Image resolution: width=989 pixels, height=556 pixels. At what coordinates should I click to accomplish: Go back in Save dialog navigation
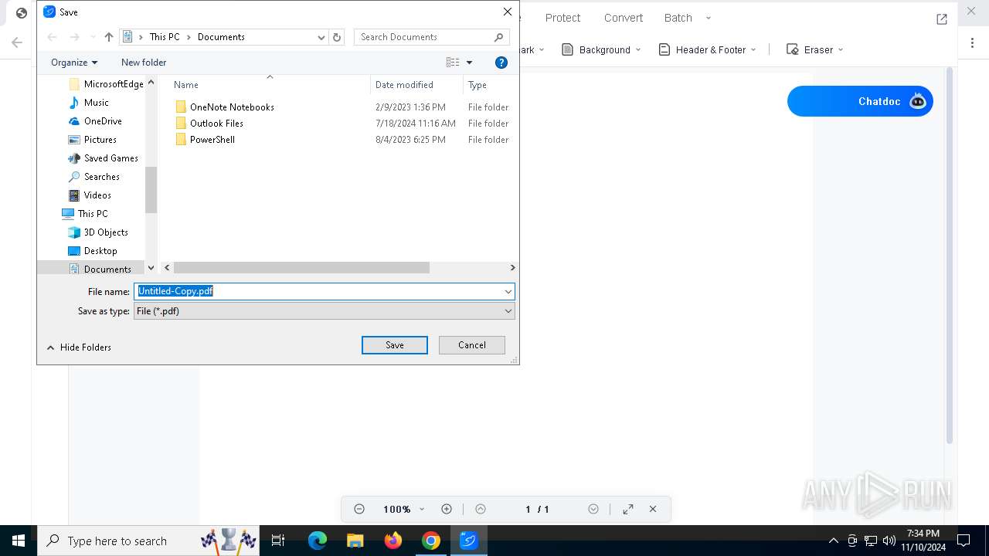(x=53, y=37)
